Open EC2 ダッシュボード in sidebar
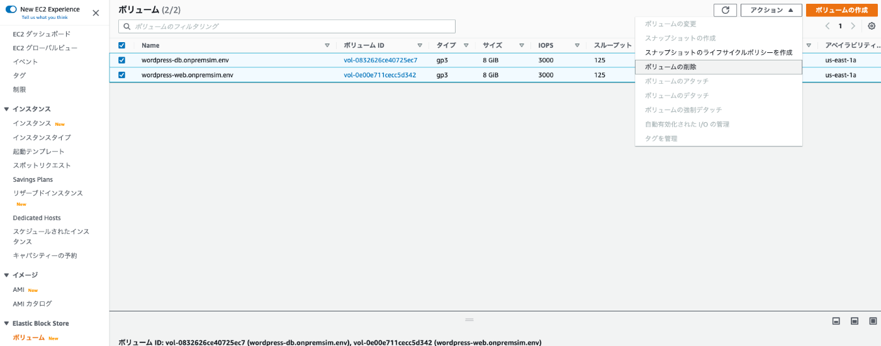Viewport: 881px width, 346px height. click(42, 34)
